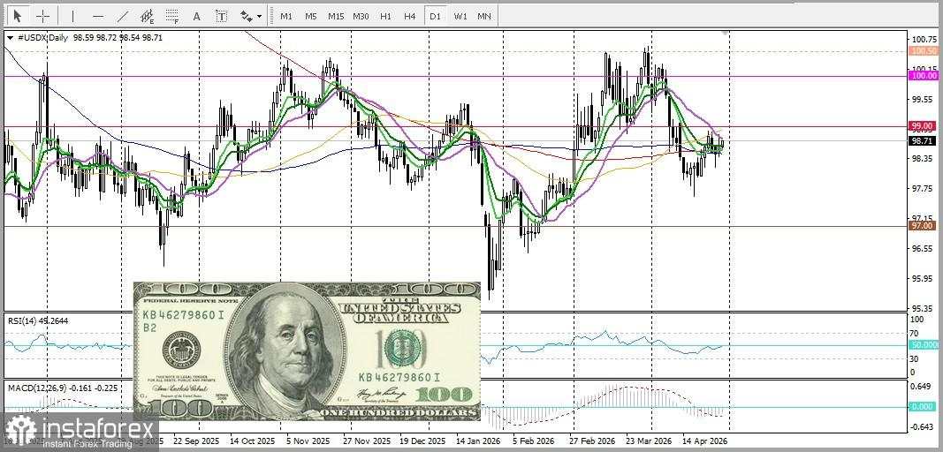Viewport: 943px width, 452px height.
Task: Draw a horizontal line on chart
Action: point(98,16)
